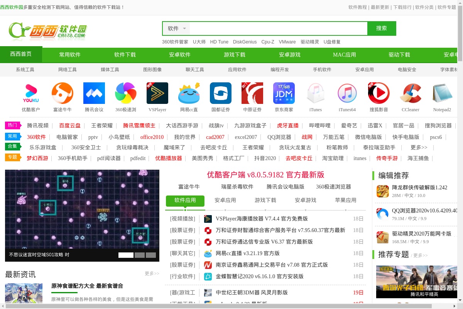
Task: Open the 图形图像 subcategory
Action: pos(152,70)
